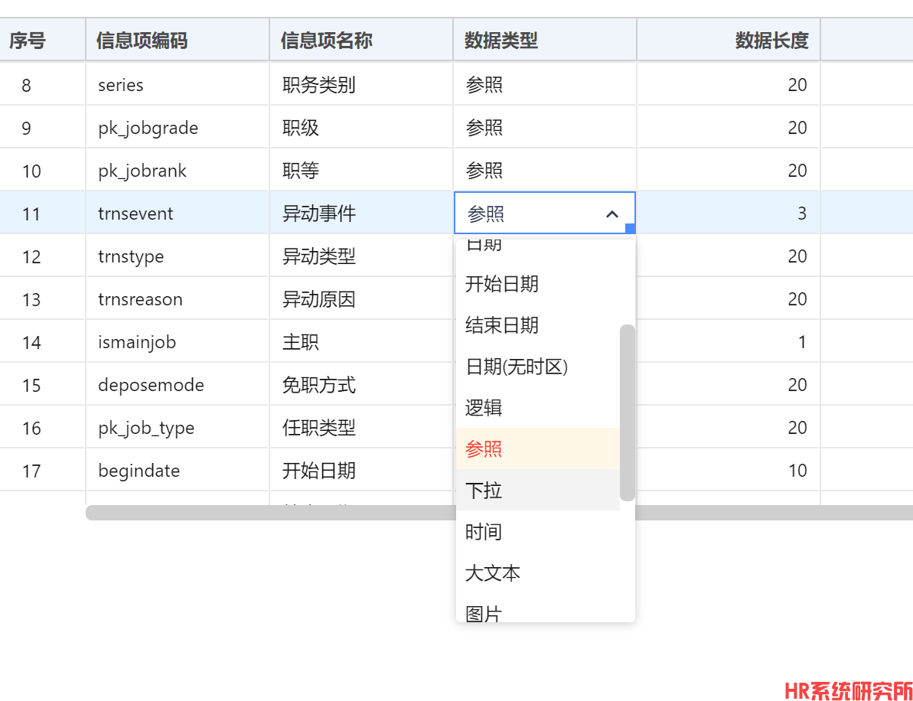Click the 数据类型 column header
Image resolution: width=913 pixels, height=701 pixels.
(x=501, y=41)
